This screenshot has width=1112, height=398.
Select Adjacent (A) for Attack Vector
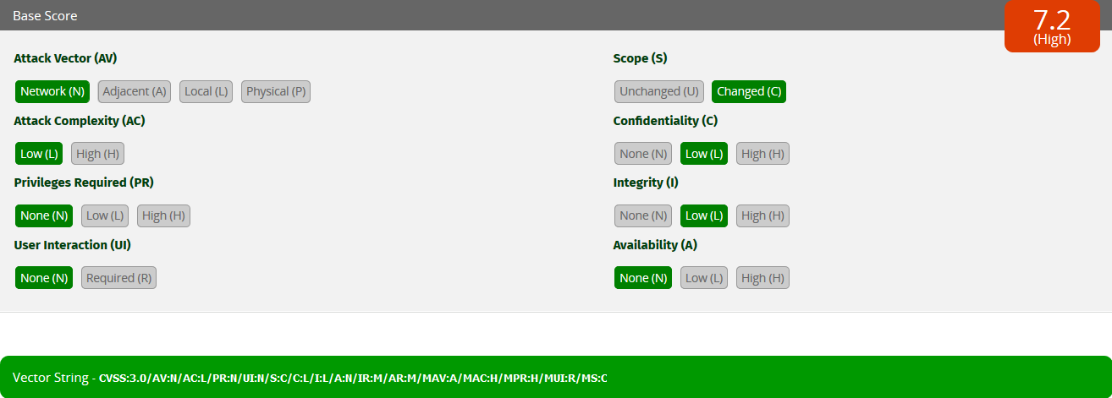point(135,91)
